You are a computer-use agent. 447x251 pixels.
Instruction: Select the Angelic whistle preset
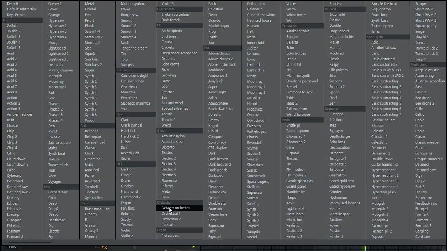click(427, 70)
